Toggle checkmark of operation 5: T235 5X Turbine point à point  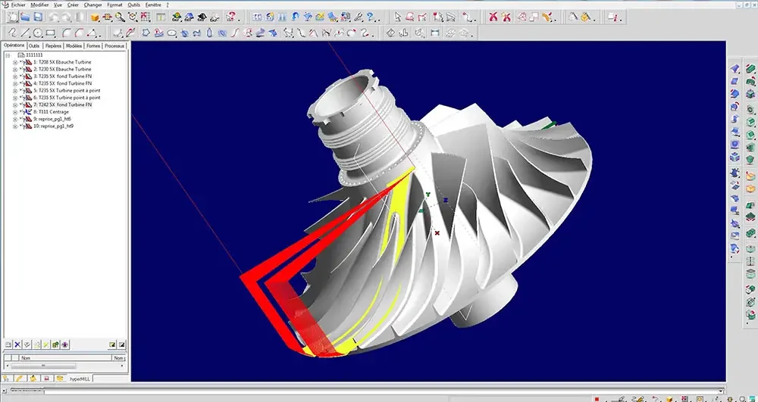tap(21, 90)
